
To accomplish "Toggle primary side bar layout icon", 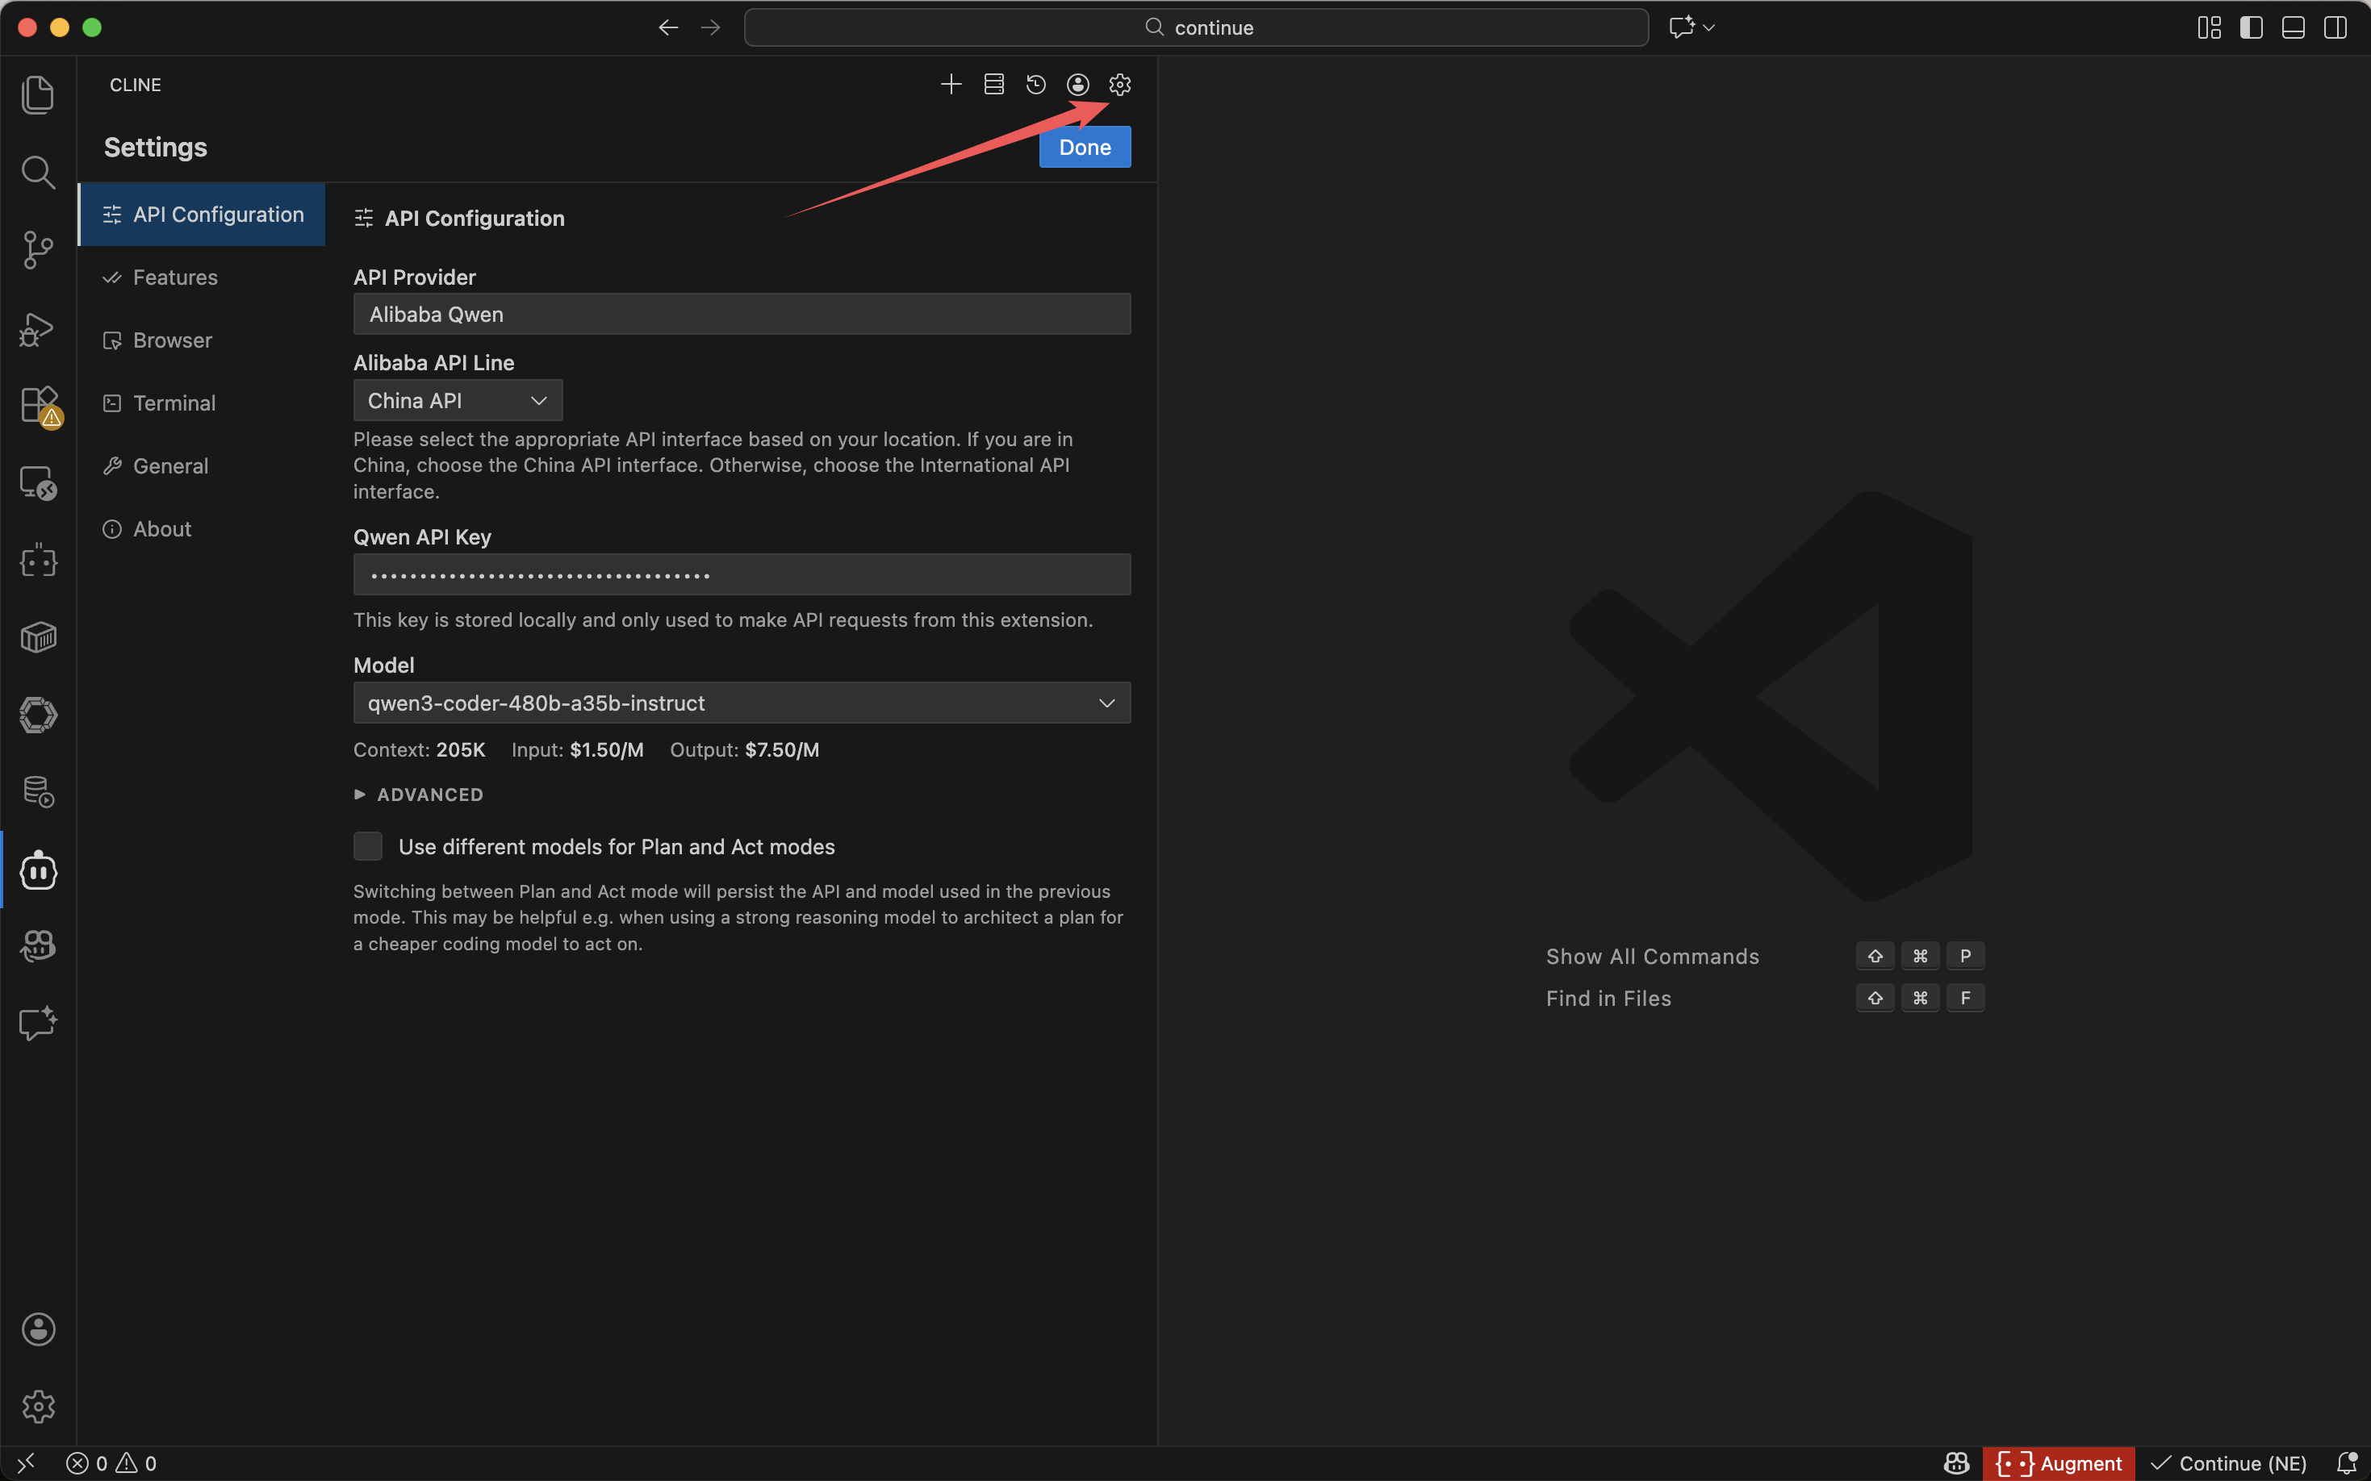I will (x=2251, y=27).
